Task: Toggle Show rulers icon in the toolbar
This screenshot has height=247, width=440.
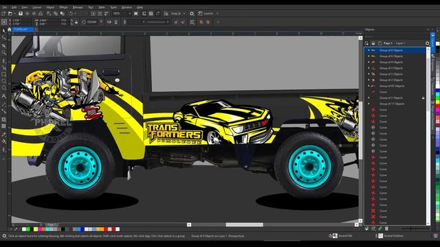Action: 144,14
